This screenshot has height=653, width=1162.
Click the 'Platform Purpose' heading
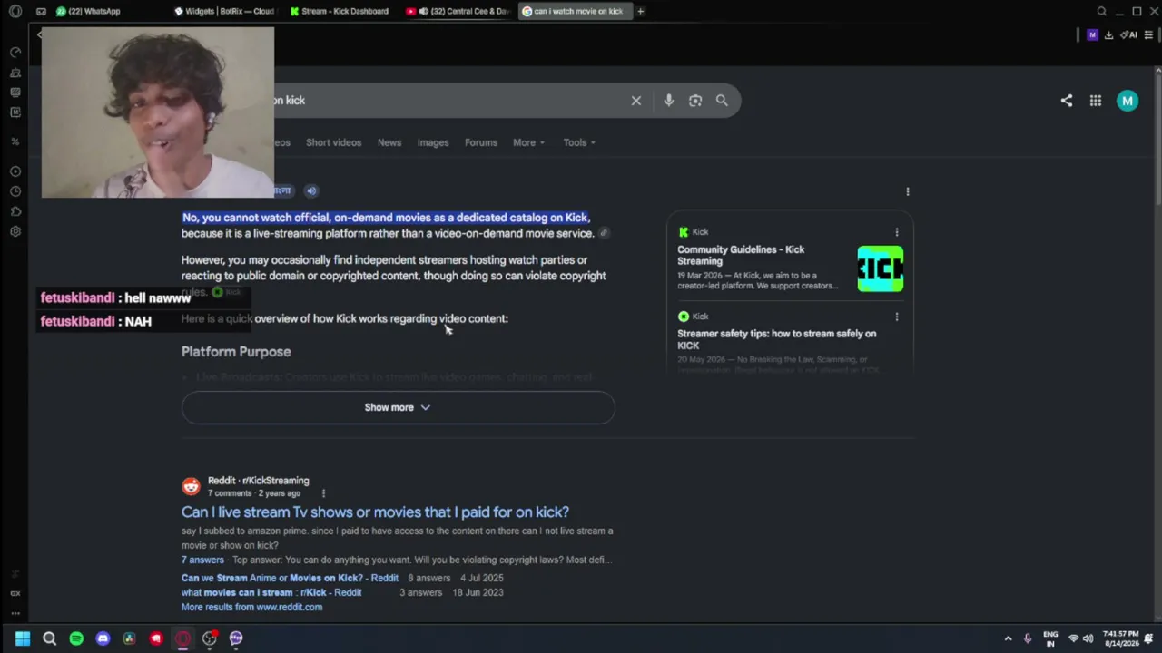(236, 352)
